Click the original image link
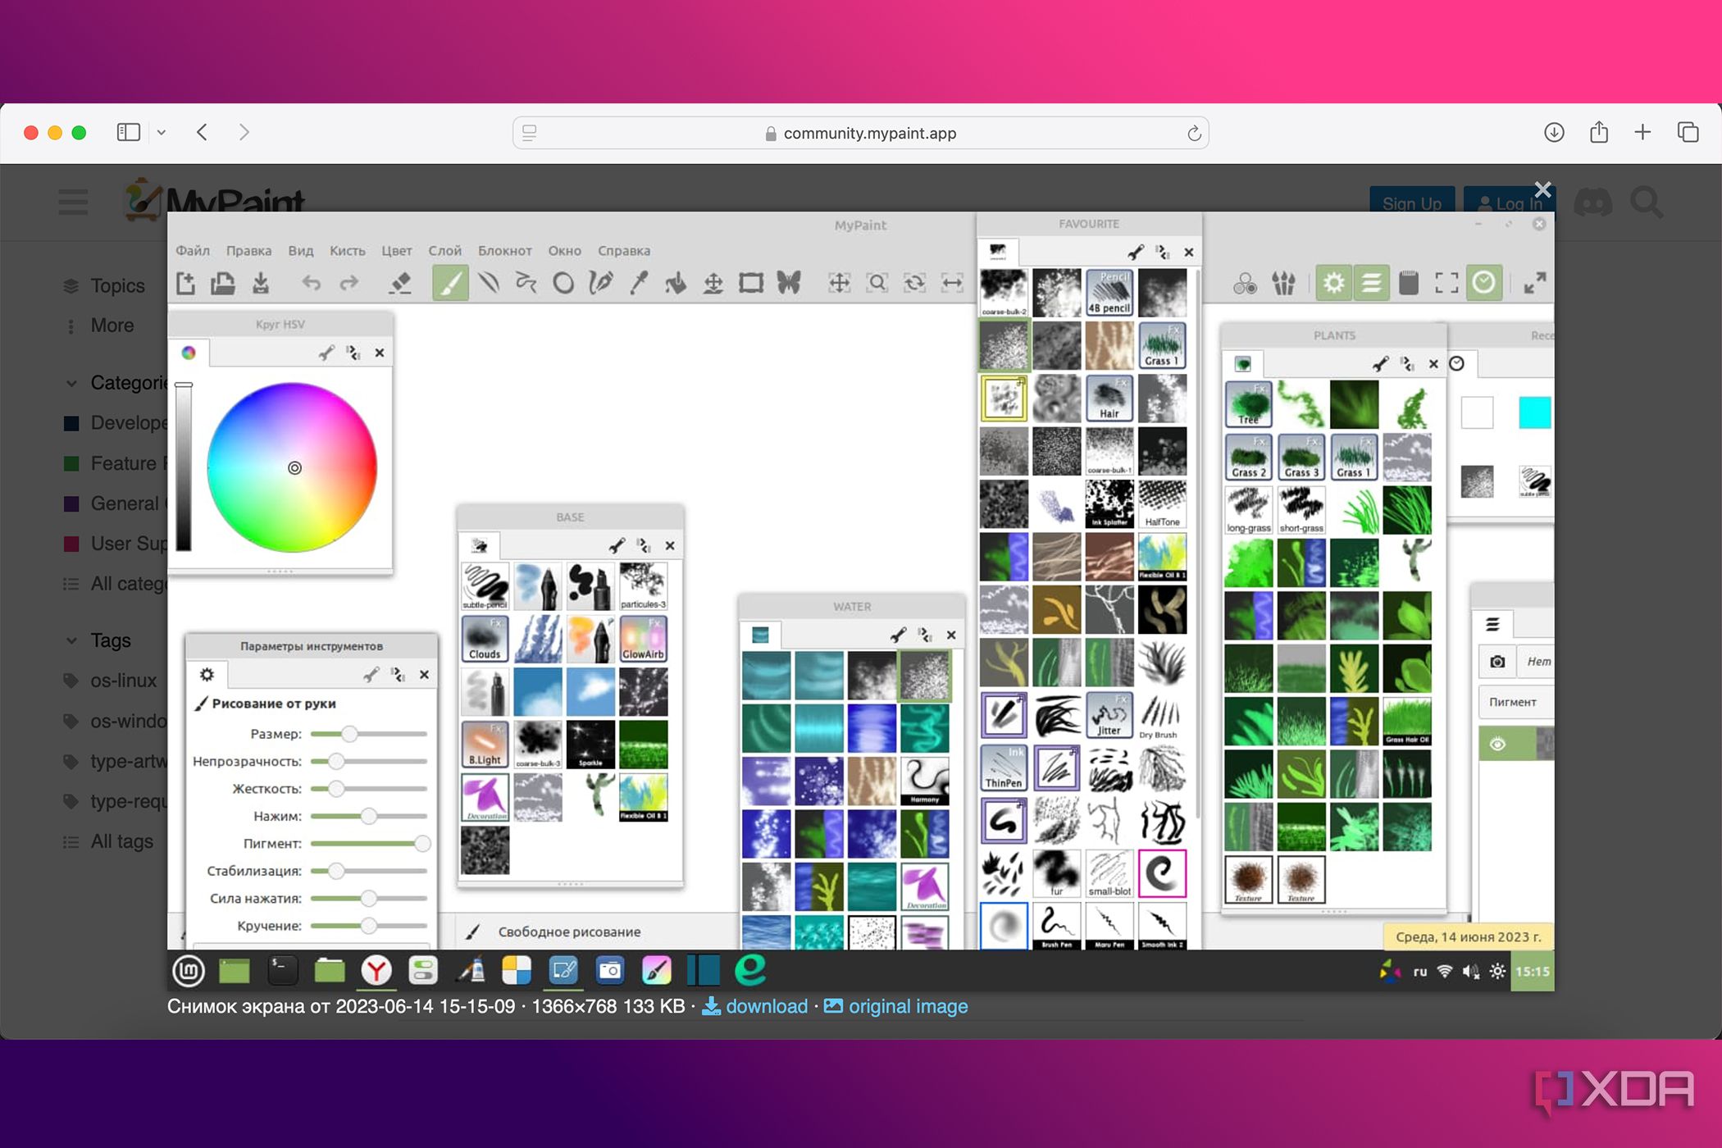The image size is (1722, 1148). (895, 1006)
